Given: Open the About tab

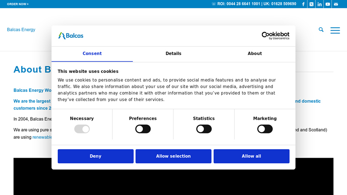Looking at the screenshot, I should [255, 54].
